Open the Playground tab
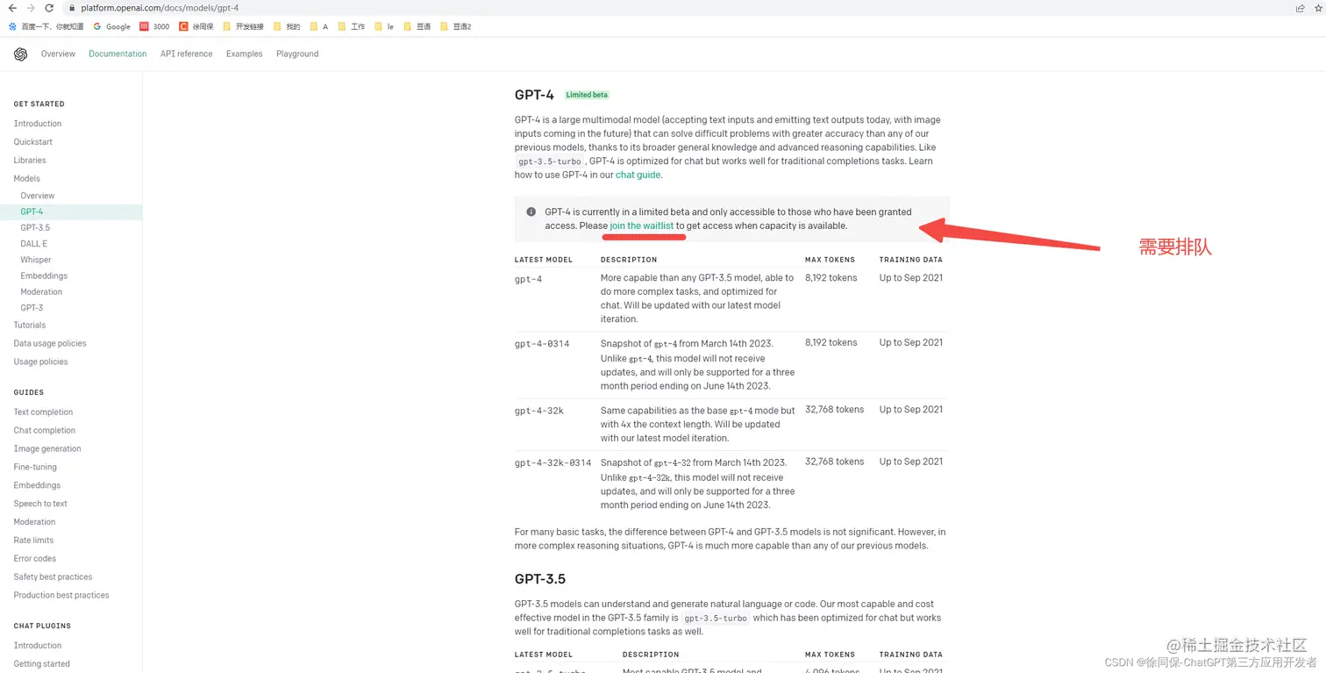The height and width of the screenshot is (673, 1326). [x=297, y=54]
